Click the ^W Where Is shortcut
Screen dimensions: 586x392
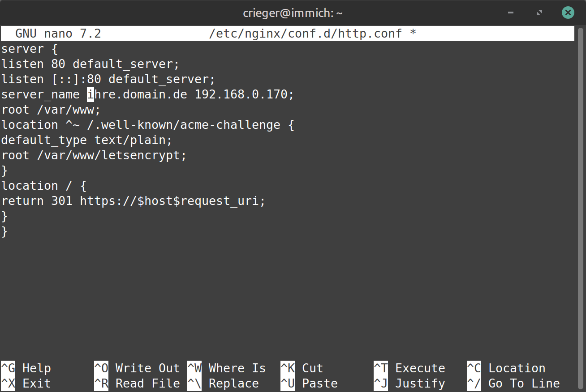(227, 368)
